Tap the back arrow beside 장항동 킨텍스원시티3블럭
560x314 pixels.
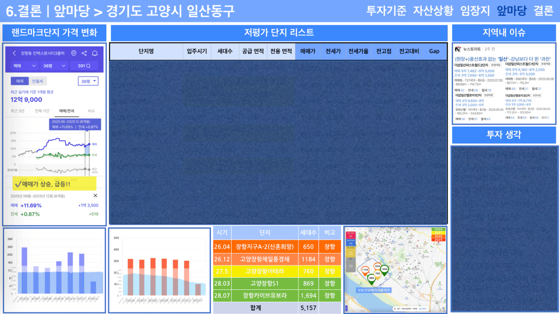tap(14, 54)
